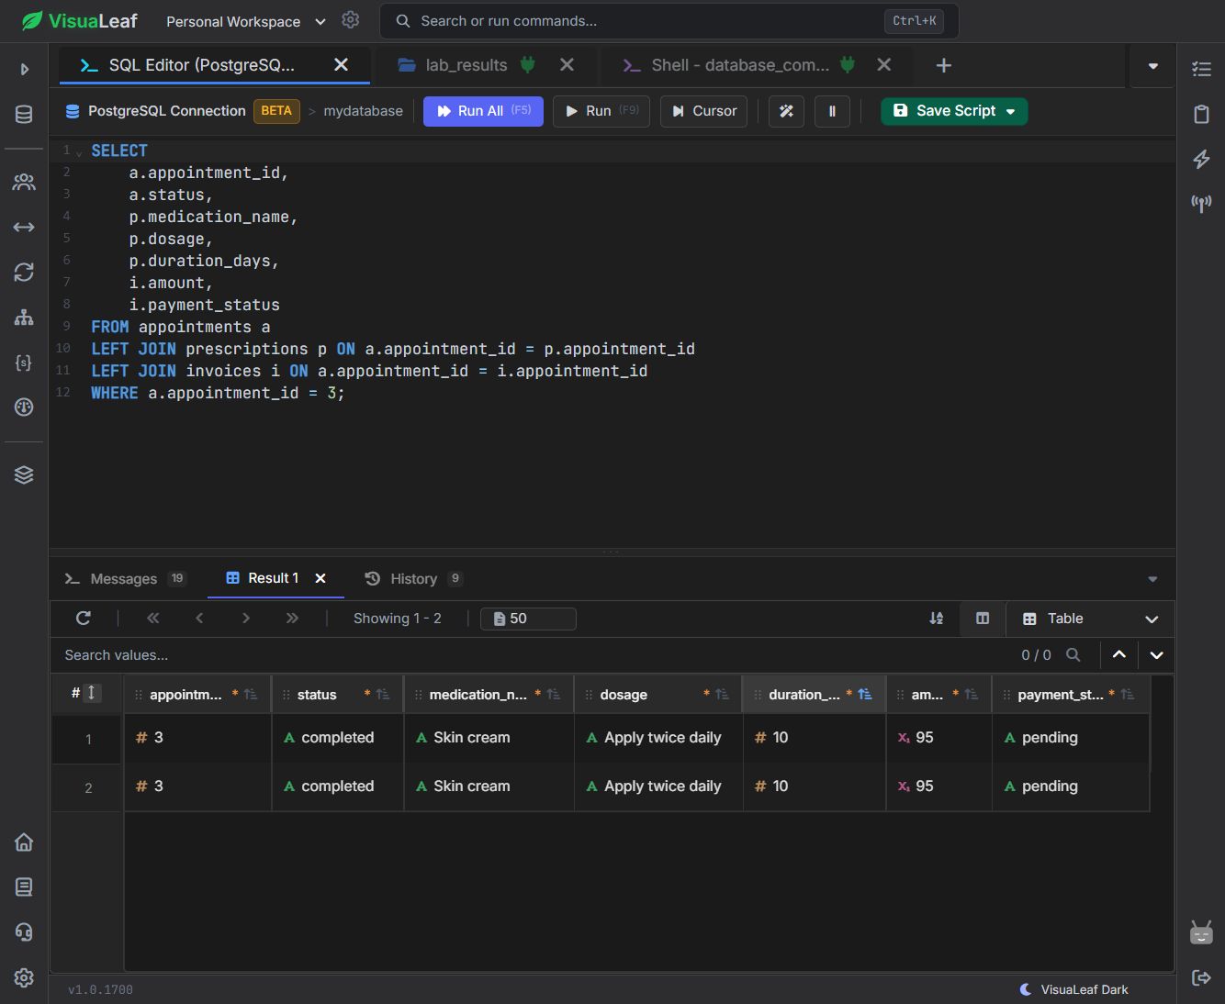Screen dimensions: 1225x1004
Task: Open the schema hierarchy sidebar icon
Action: click(24, 318)
